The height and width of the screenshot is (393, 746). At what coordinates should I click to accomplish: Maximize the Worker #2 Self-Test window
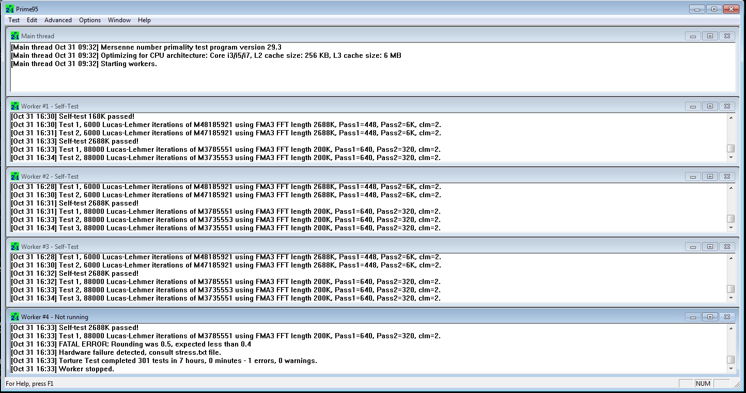[x=710, y=177]
